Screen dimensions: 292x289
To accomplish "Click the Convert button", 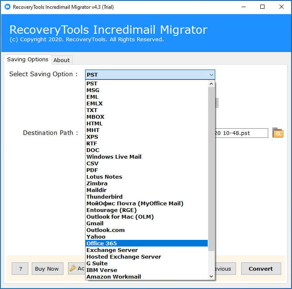I will (x=261, y=269).
